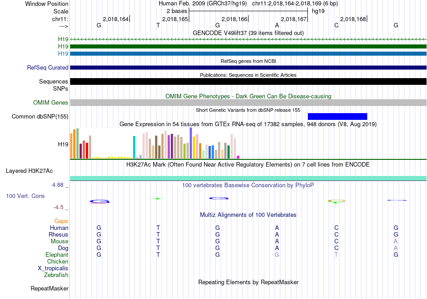
Task: Click the GTEx Gene Expression track title
Action: pyautogui.click(x=248, y=124)
